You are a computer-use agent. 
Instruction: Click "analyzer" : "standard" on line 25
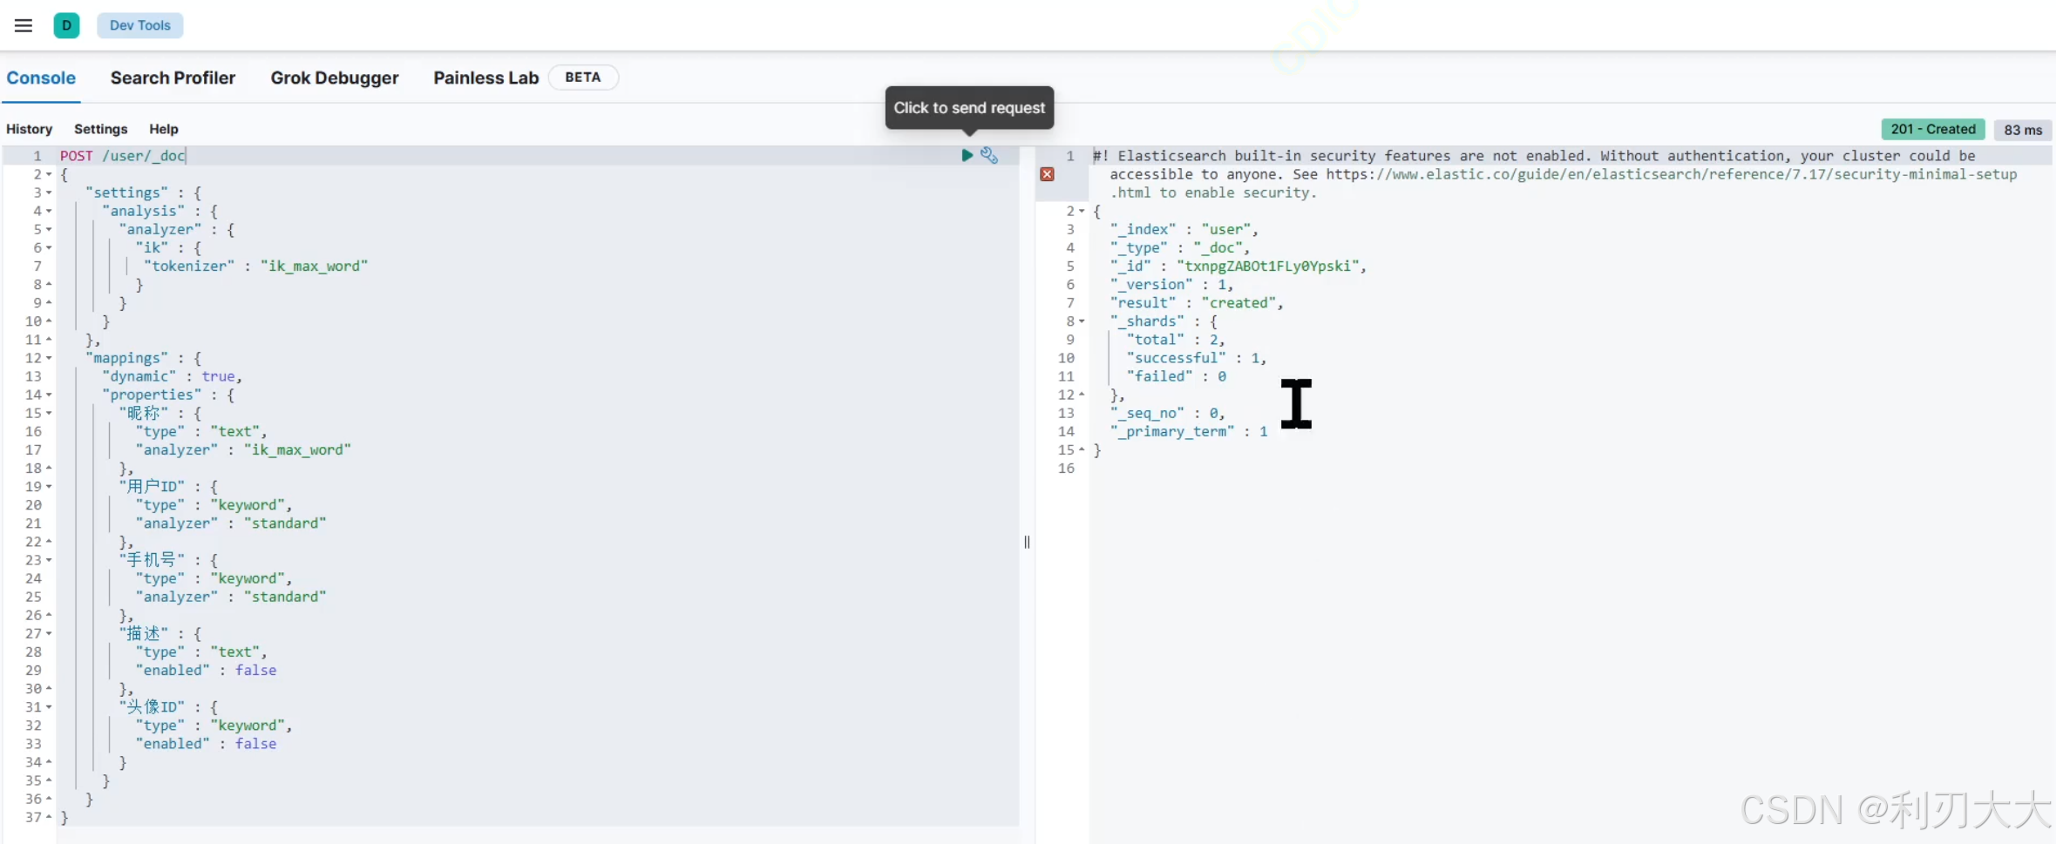[230, 597]
